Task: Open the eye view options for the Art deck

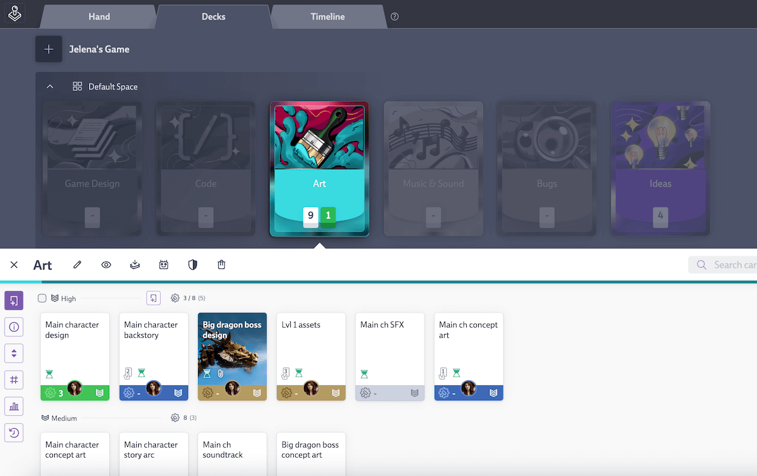Action: click(106, 265)
